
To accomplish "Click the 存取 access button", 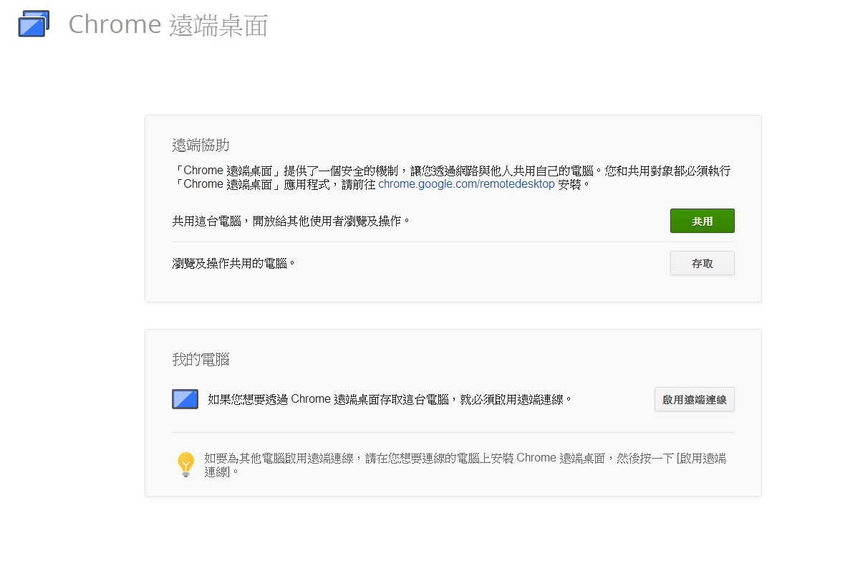I will (702, 263).
